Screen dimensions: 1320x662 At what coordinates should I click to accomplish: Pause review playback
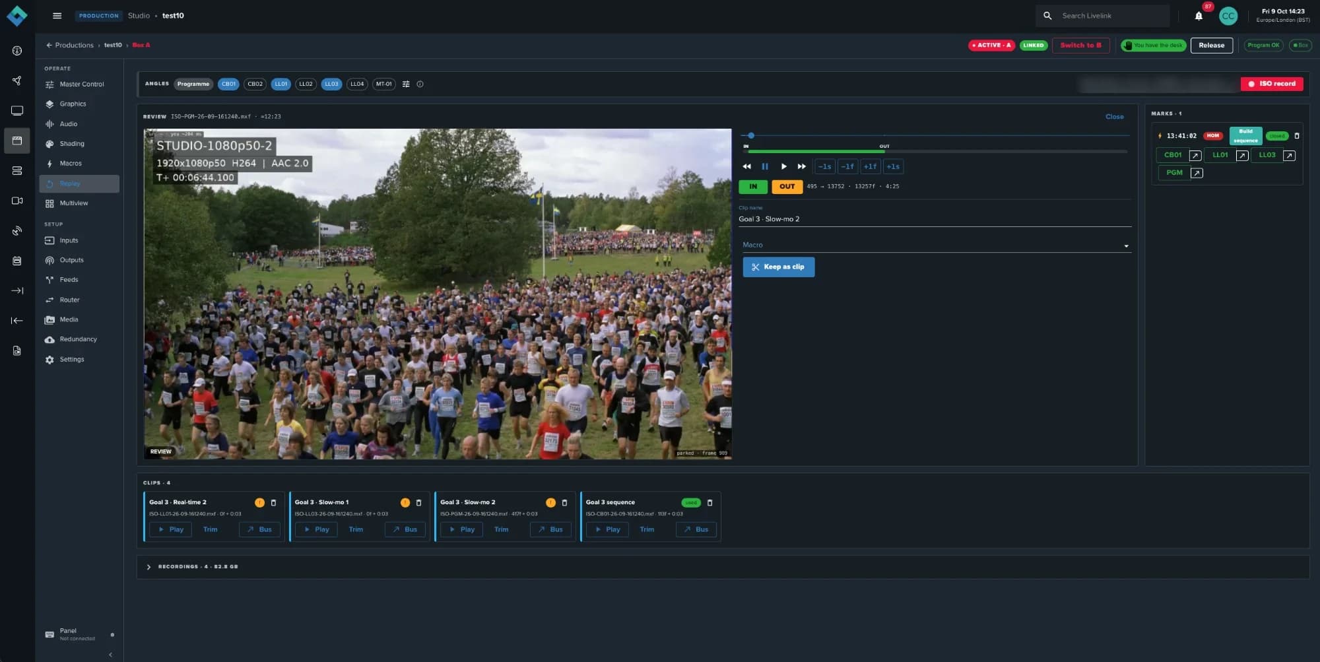(x=765, y=167)
